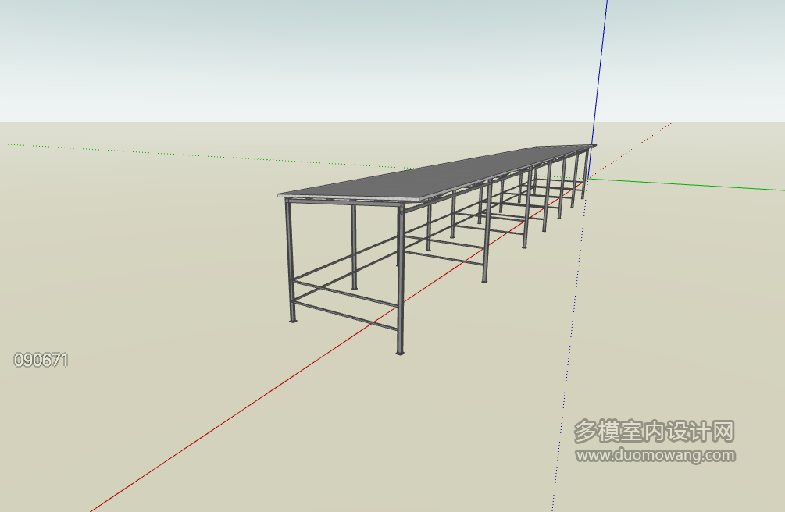785x512 pixels.
Task: Click the 090671 model number label
Action: click(x=41, y=360)
